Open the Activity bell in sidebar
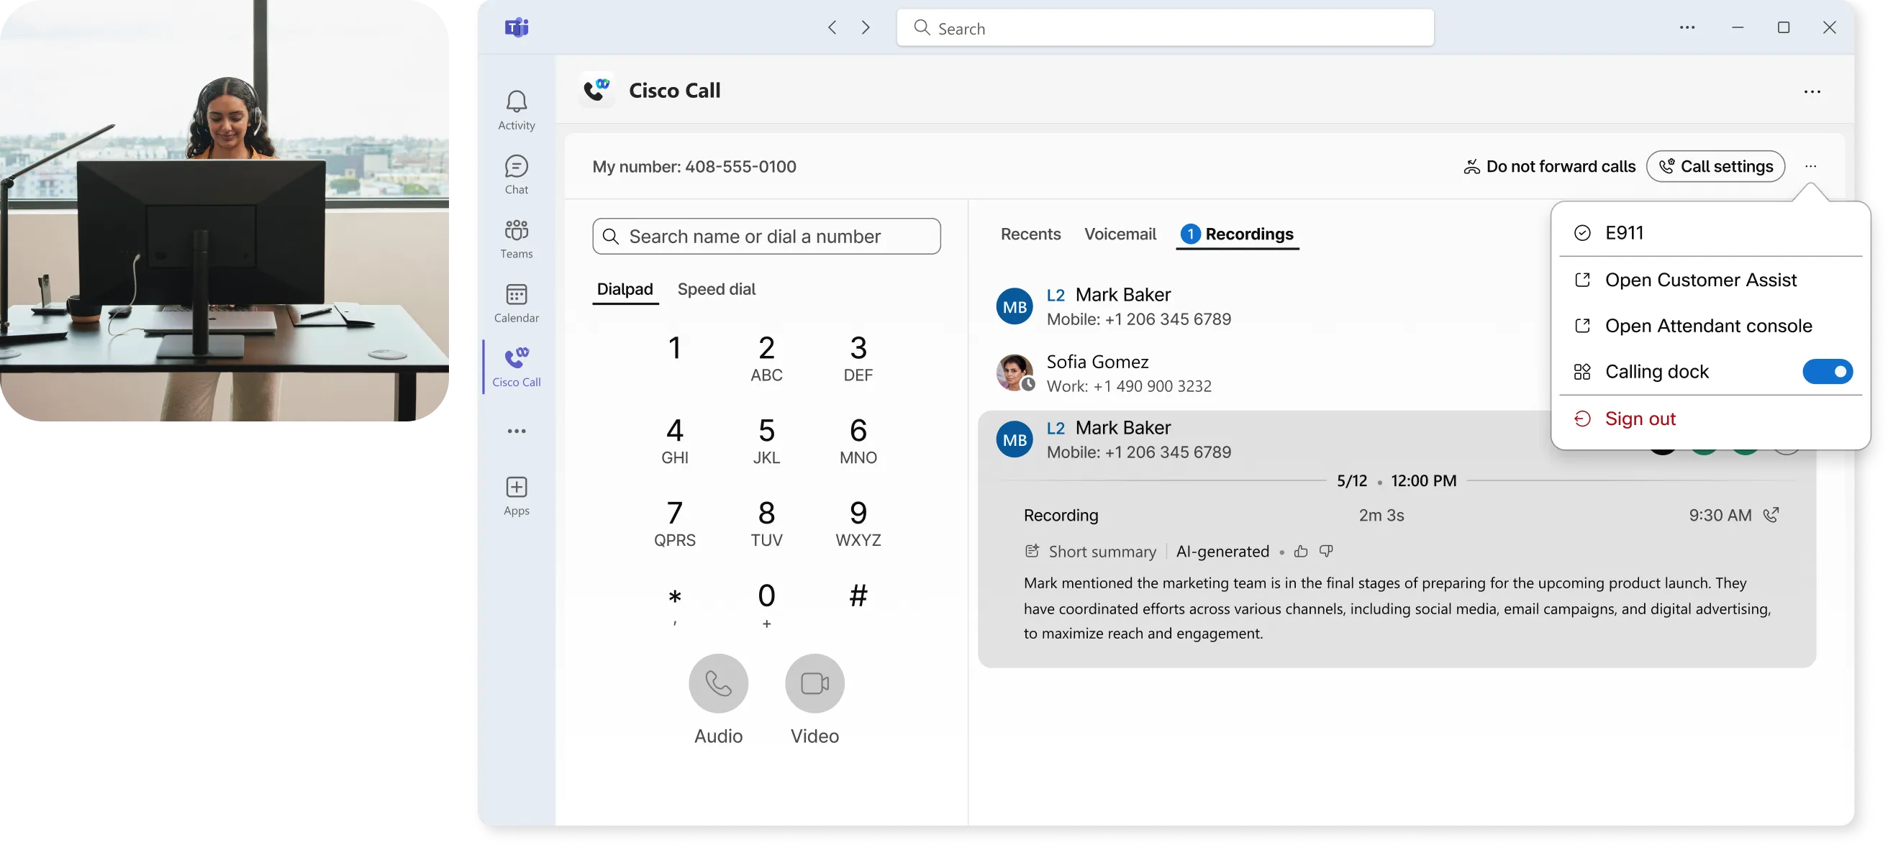1888x863 pixels. pos(516,110)
